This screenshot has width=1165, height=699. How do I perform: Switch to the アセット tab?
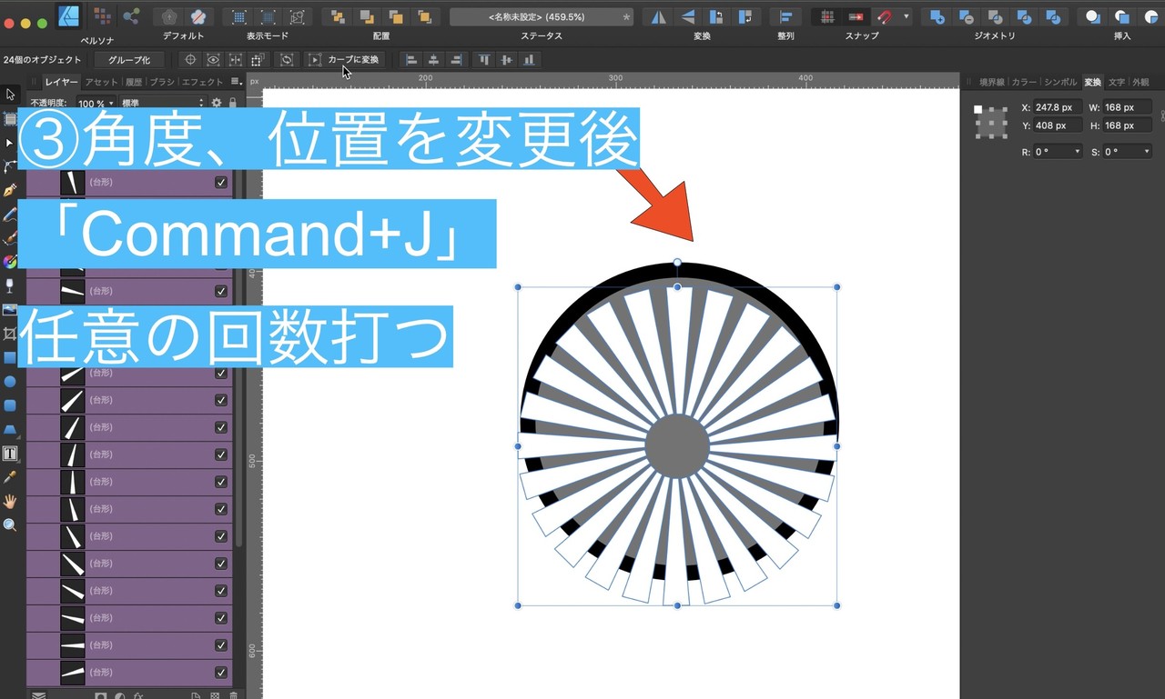pos(101,82)
